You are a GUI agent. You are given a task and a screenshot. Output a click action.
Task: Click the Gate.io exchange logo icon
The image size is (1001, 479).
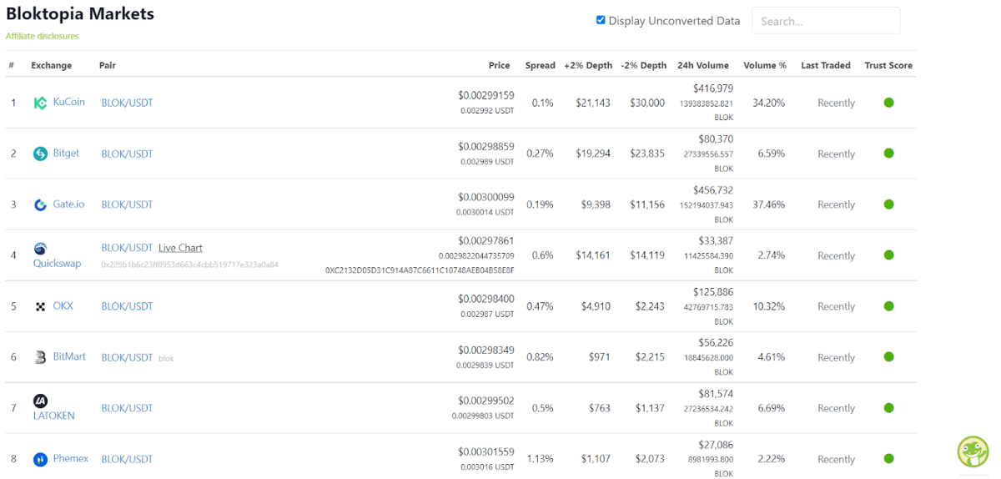[40, 204]
